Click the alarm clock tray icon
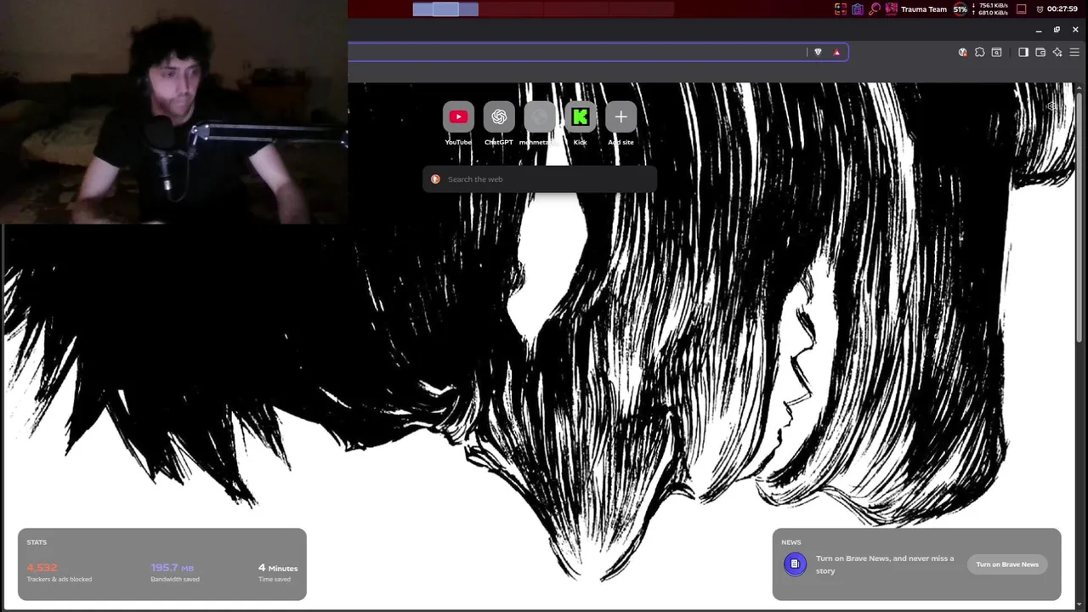The width and height of the screenshot is (1088, 612). (1040, 9)
